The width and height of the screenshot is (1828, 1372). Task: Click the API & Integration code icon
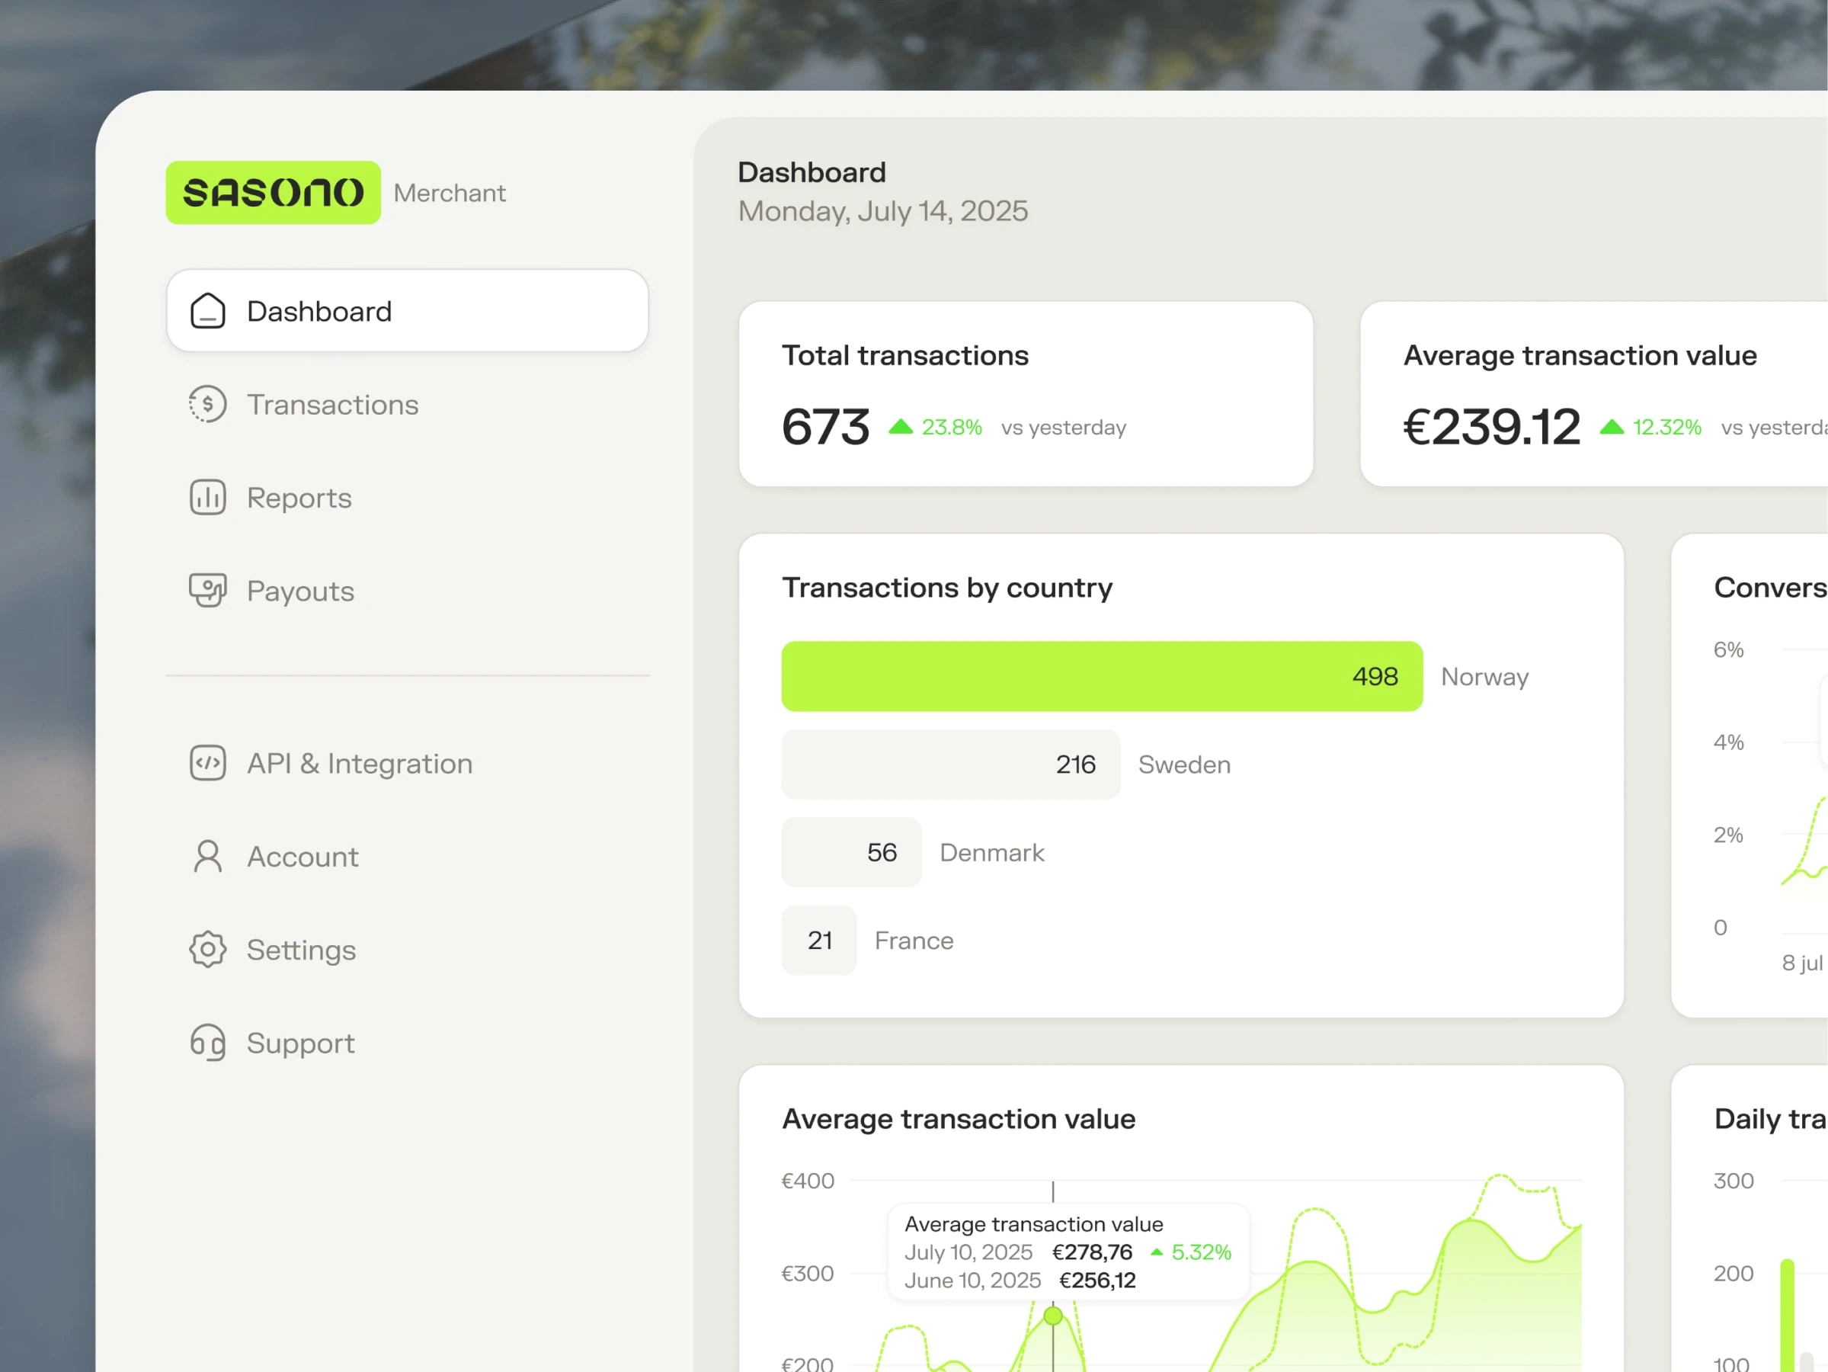207,763
